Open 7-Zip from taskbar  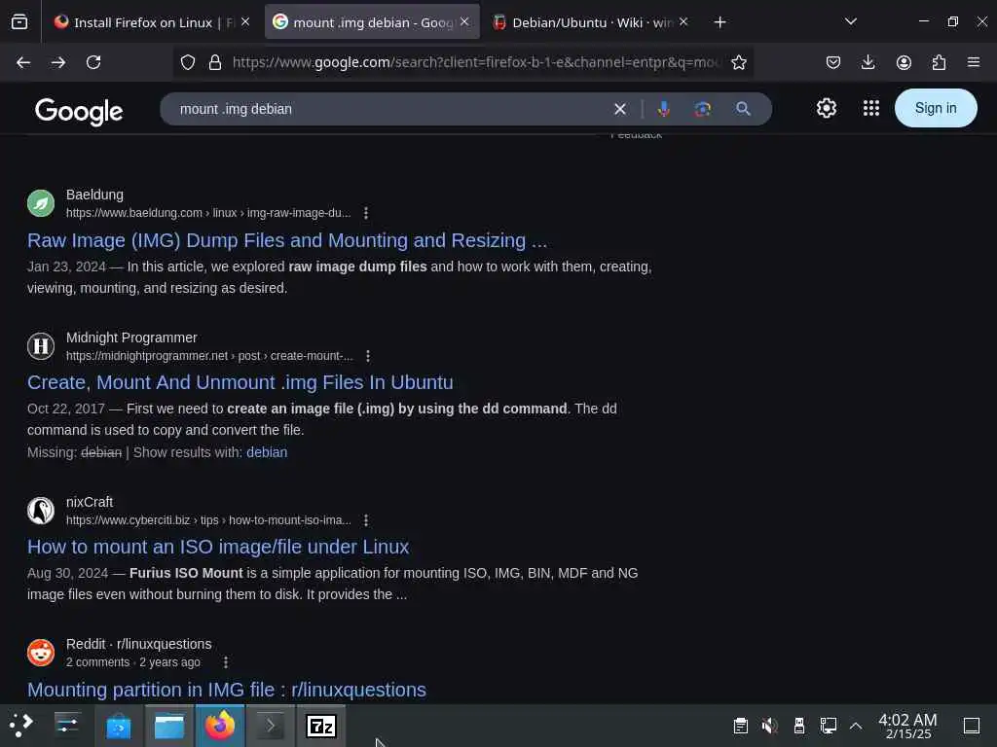(321, 726)
